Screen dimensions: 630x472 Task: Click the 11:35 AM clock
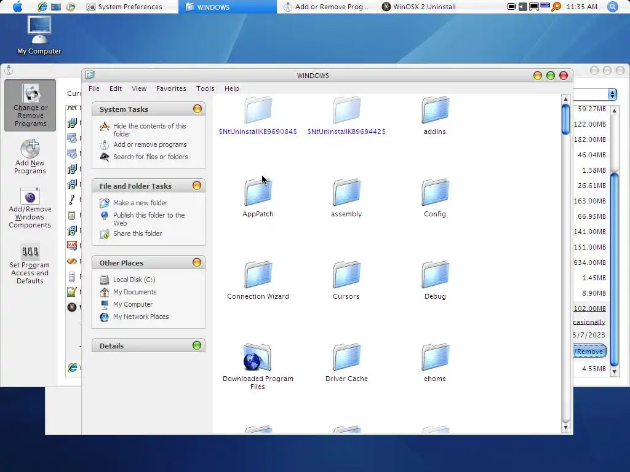[x=581, y=7]
